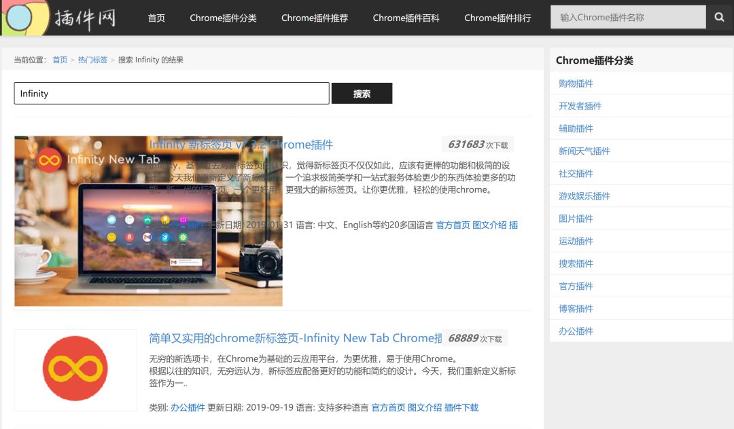Open Infinity 新标签页 v7.3.2 Chrome插件 title

click(x=241, y=145)
